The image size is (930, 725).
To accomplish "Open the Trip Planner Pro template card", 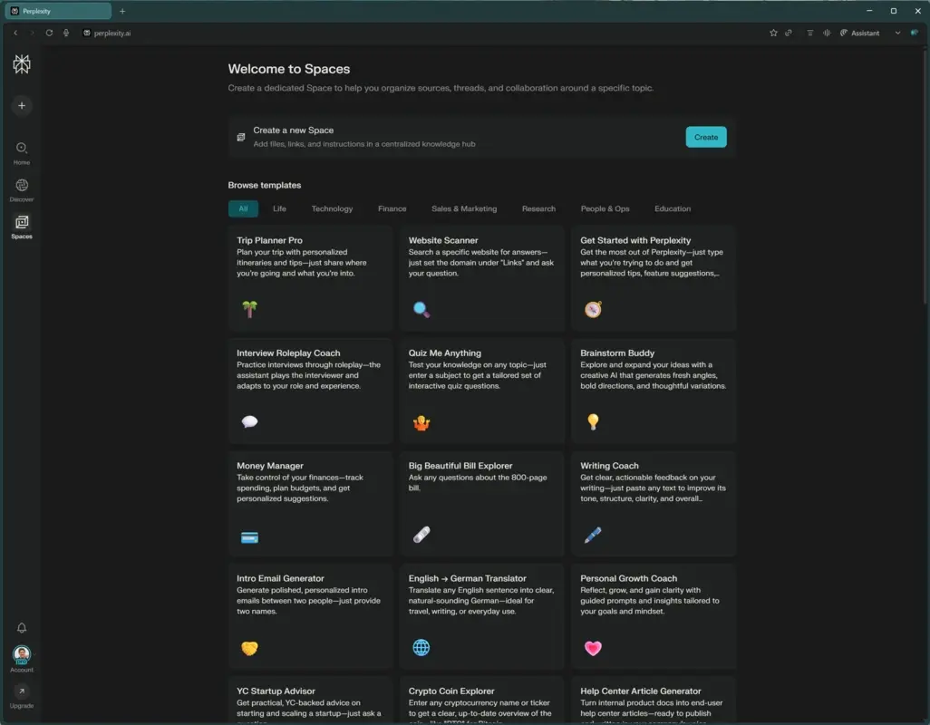I will [x=310, y=278].
